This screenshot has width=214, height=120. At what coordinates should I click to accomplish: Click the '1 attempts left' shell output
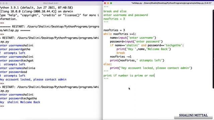(13, 64)
